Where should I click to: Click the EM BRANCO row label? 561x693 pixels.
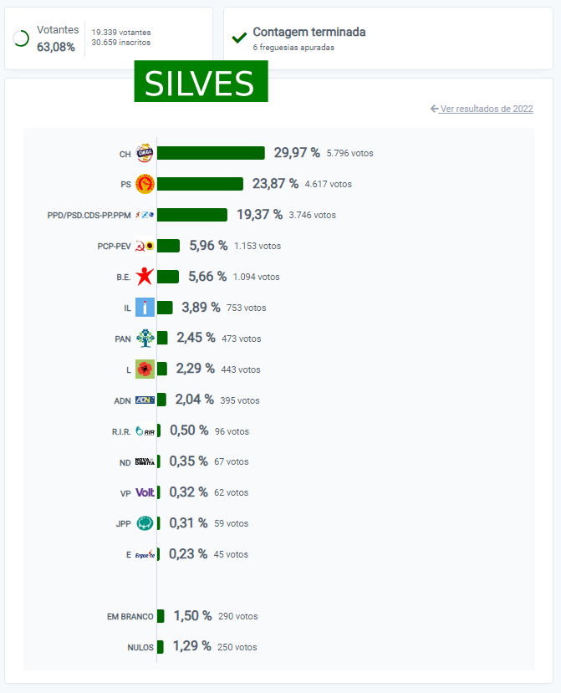pyautogui.click(x=130, y=616)
